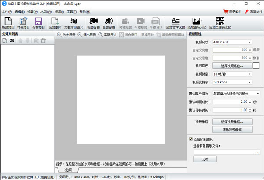Expand the 视频帧率 dropdown
264x180 pixels.
249,74
